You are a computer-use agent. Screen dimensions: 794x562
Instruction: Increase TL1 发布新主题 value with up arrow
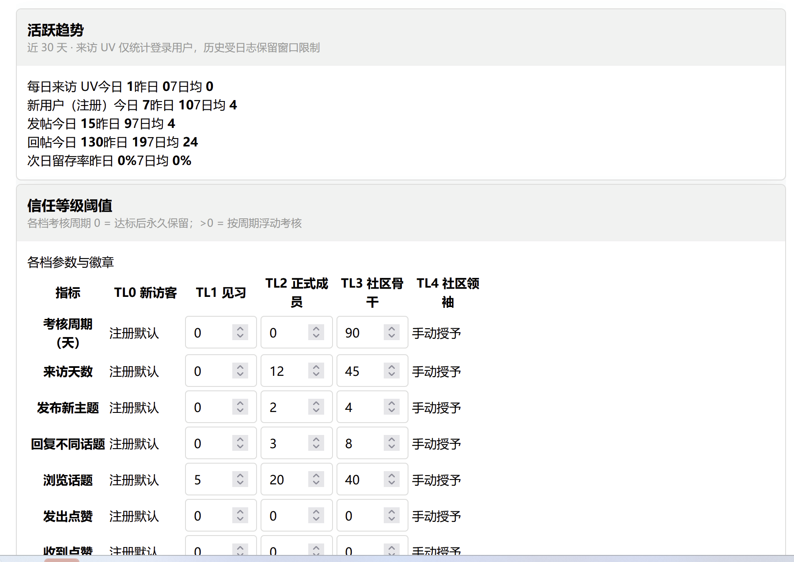[240, 403]
